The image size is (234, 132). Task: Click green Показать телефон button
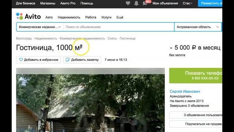(196, 76)
